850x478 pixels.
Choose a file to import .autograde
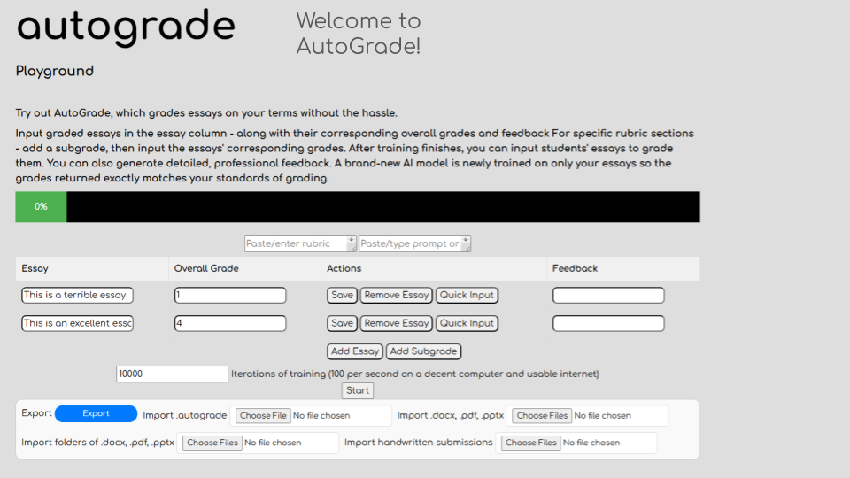point(263,416)
